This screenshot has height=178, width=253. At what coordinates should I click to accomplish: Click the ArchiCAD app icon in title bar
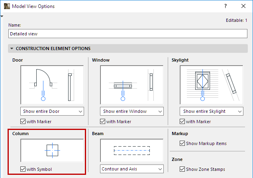pyautogui.click(x=6, y=6)
